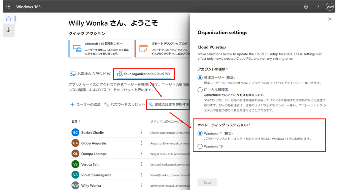The width and height of the screenshot is (338, 190).
Task: Switch to Your organization's Cloud PCs tab
Action: pos(144,74)
